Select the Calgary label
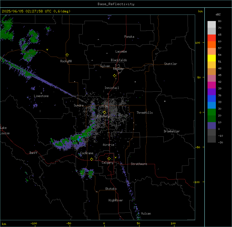Viewport: 232px width, 227px height. click(x=108, y=163)
